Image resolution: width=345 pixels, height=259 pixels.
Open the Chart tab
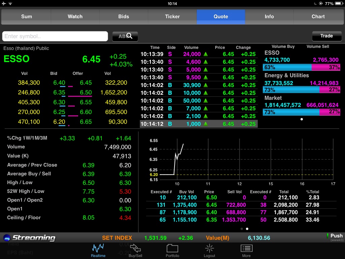318,17
